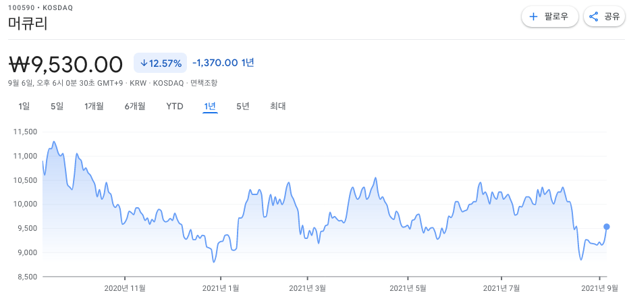The image size is (627, 299).
Task: Click the ₩9,530.00 price heading
Action: 65,65
